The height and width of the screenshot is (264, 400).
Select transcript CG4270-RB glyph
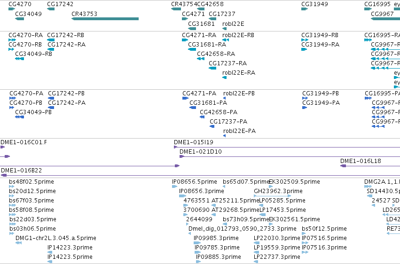pos(11,49)
